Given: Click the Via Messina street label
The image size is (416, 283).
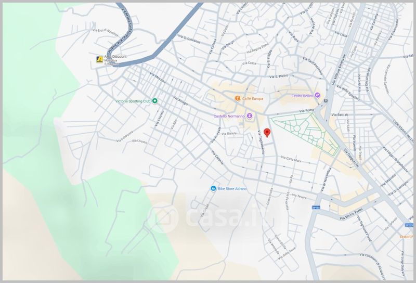Looking at the screenshot, I should tap(157, 79).
